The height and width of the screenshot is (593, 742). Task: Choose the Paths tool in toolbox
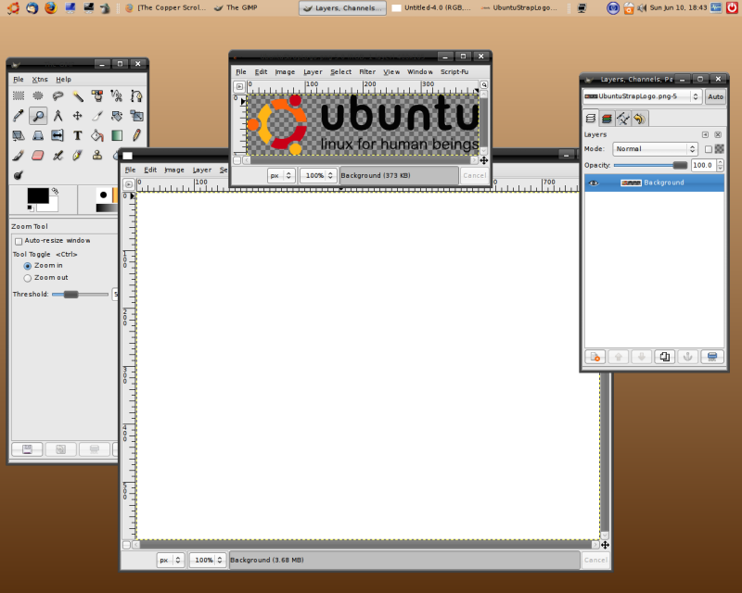(136, 96)
